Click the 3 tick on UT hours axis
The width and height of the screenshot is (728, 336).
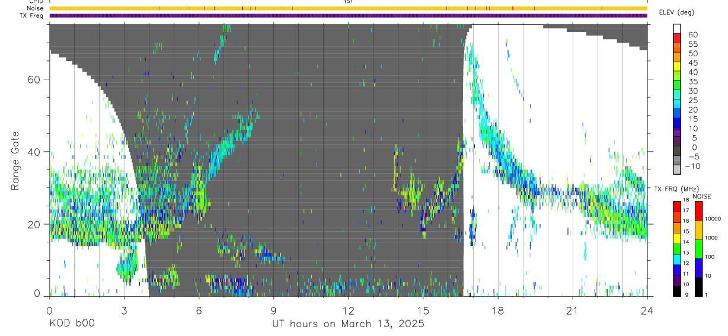tap(124, 310)
